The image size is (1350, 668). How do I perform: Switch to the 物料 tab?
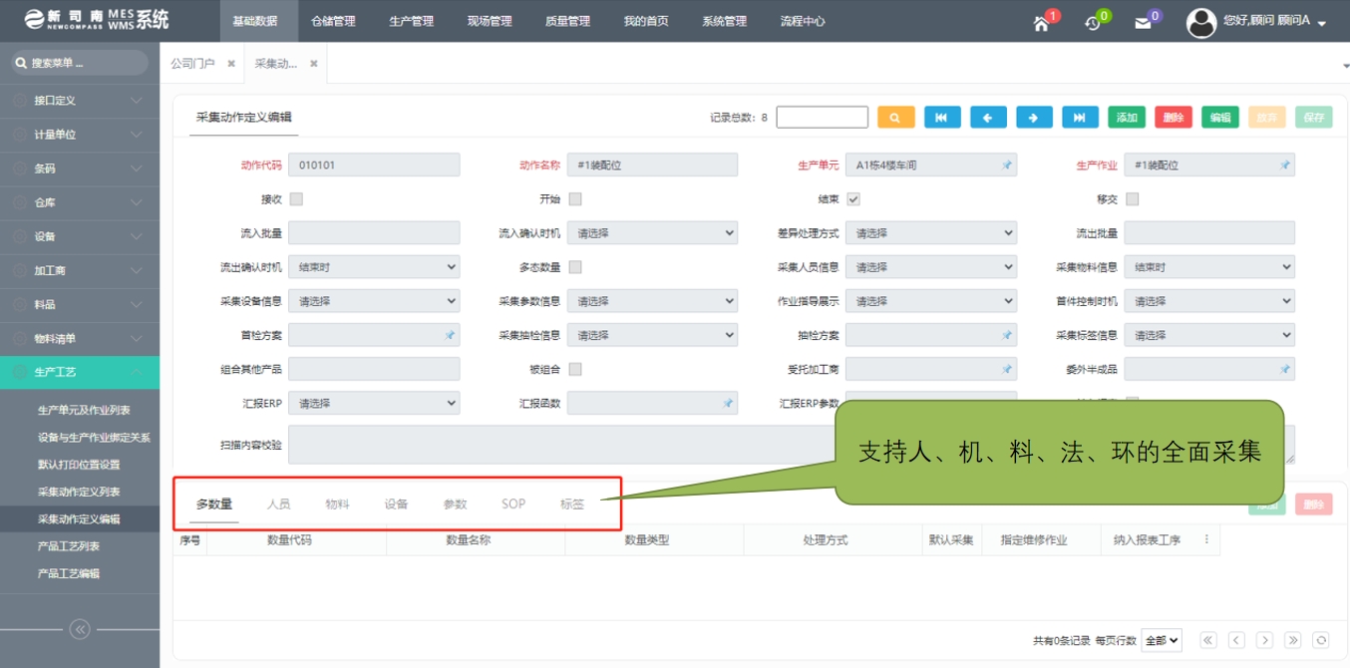(x=337, y=504)
